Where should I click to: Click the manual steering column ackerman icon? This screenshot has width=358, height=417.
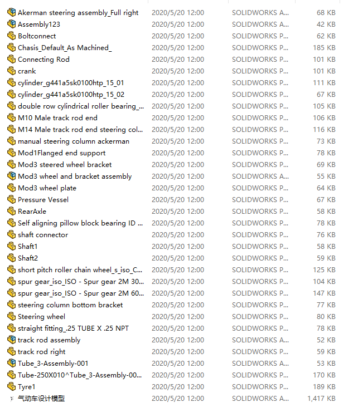12,141
